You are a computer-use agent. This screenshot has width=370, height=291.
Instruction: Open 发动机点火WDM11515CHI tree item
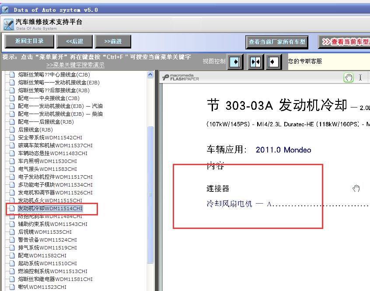[x=50, y=201]
